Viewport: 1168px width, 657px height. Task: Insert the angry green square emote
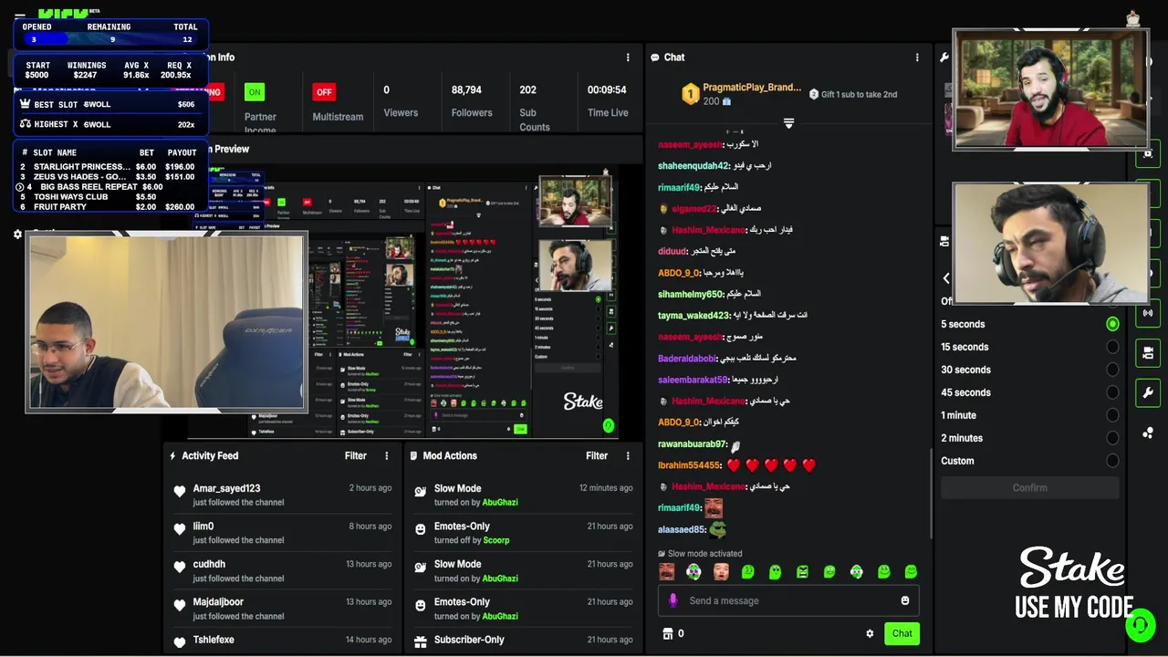click(802, 572)
